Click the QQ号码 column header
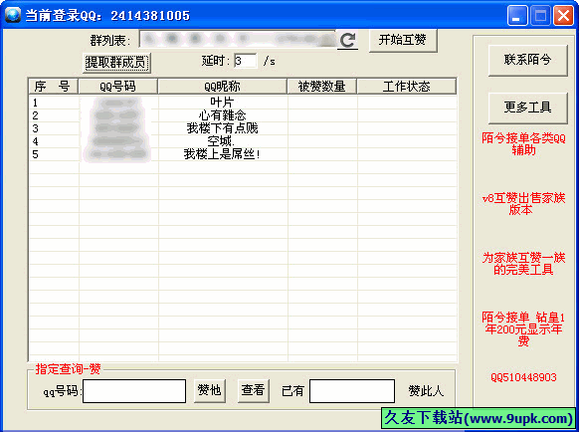The height and width of the screenshot is (432, 579). tap(117, 87)
